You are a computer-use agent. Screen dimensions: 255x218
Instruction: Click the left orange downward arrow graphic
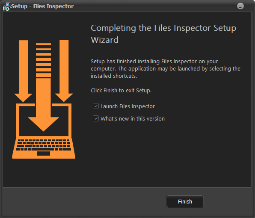pyautogui.click(x=23, y=71)
